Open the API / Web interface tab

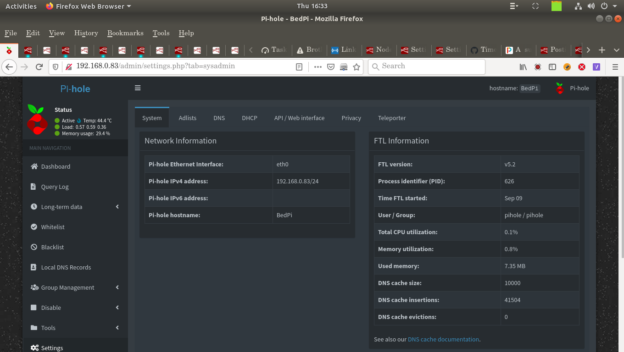[x=299, y=118]
